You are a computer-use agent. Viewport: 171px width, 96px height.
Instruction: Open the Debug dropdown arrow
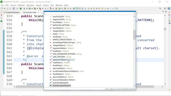[27, 9]
